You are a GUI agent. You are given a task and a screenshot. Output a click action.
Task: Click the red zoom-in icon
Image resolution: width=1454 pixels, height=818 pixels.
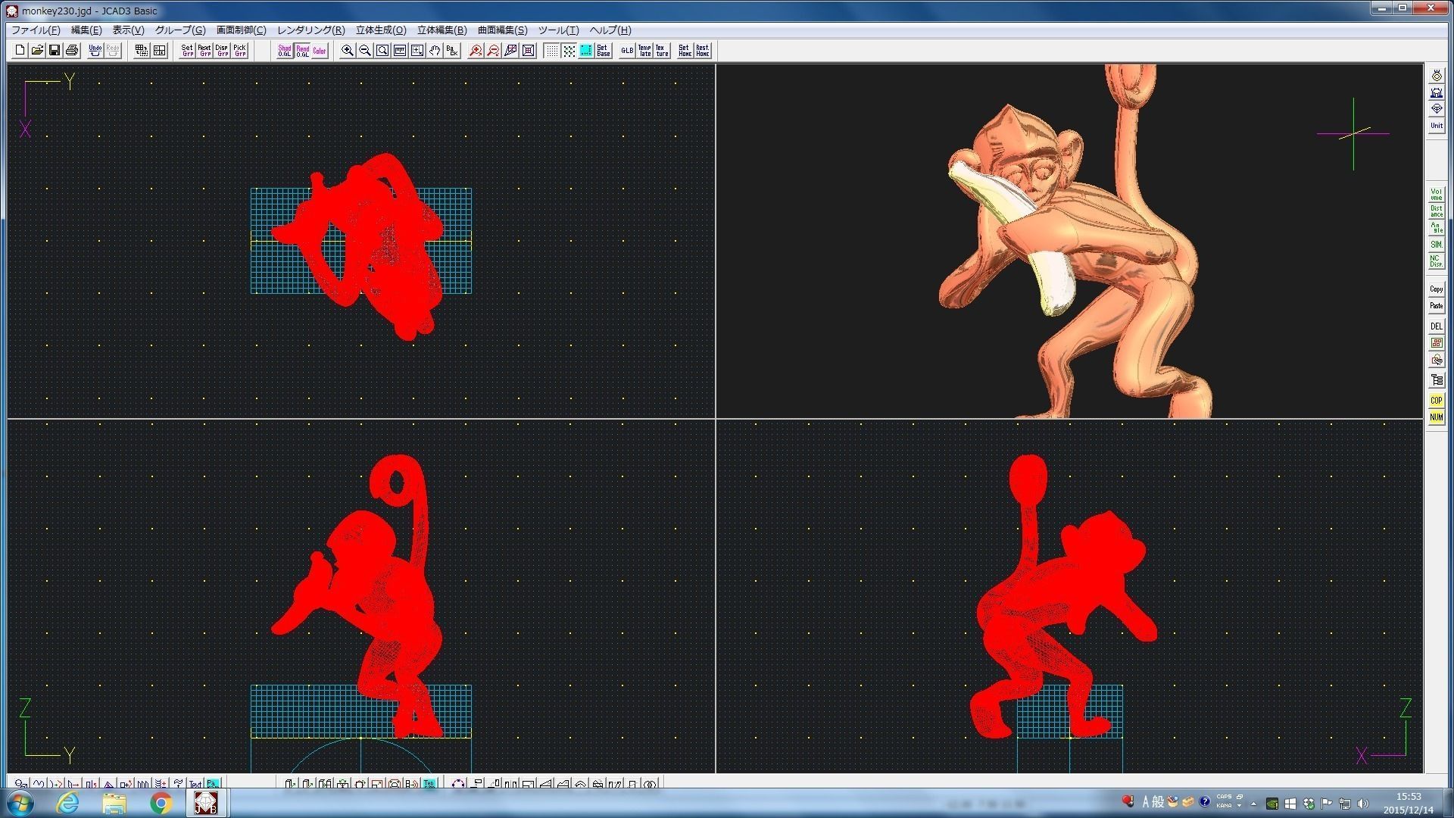click(476, 51)
